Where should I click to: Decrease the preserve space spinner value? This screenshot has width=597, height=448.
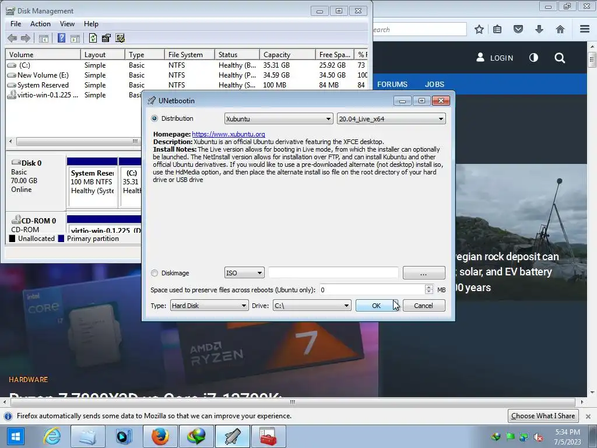429,292
